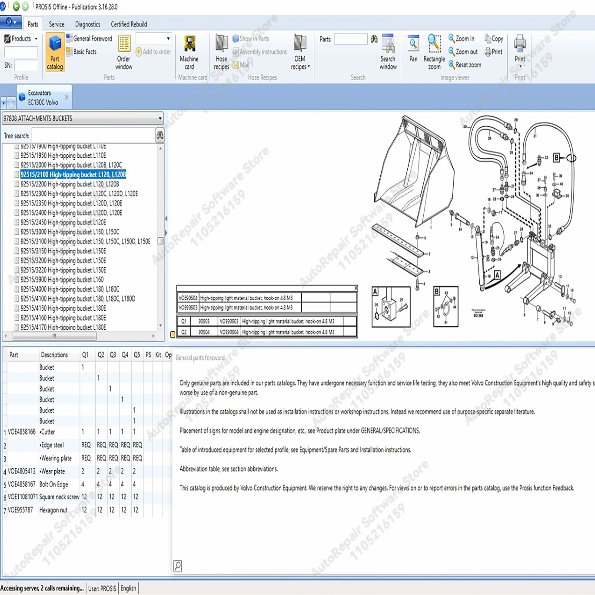Open the Machine card

(189, 52)
